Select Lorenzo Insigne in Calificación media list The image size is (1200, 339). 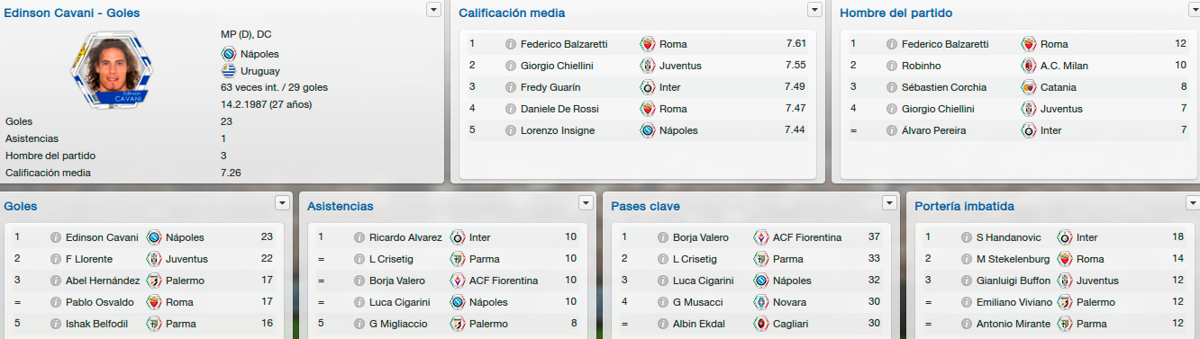pos(557,130)
